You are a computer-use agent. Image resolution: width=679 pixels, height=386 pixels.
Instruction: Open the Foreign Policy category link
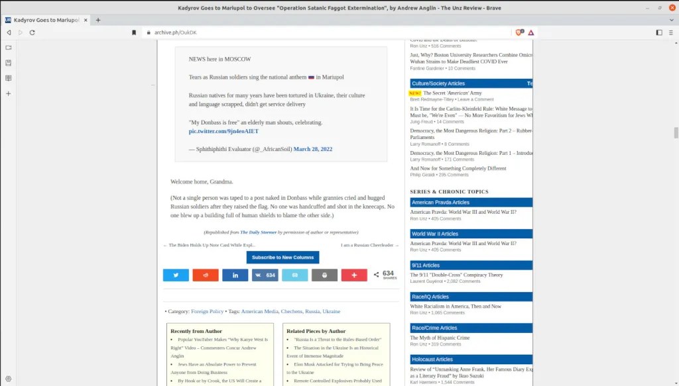tap(207, 311)
